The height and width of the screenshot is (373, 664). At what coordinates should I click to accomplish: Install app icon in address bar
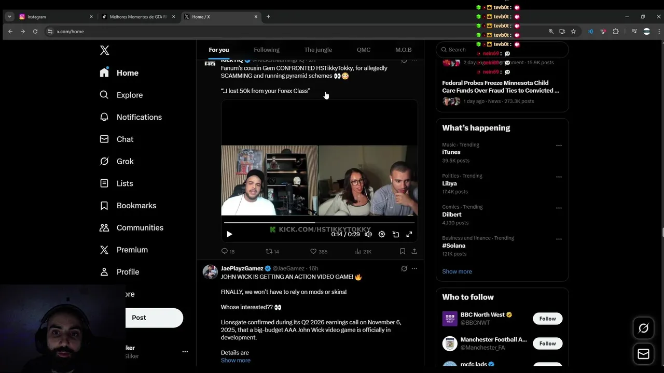562,32
